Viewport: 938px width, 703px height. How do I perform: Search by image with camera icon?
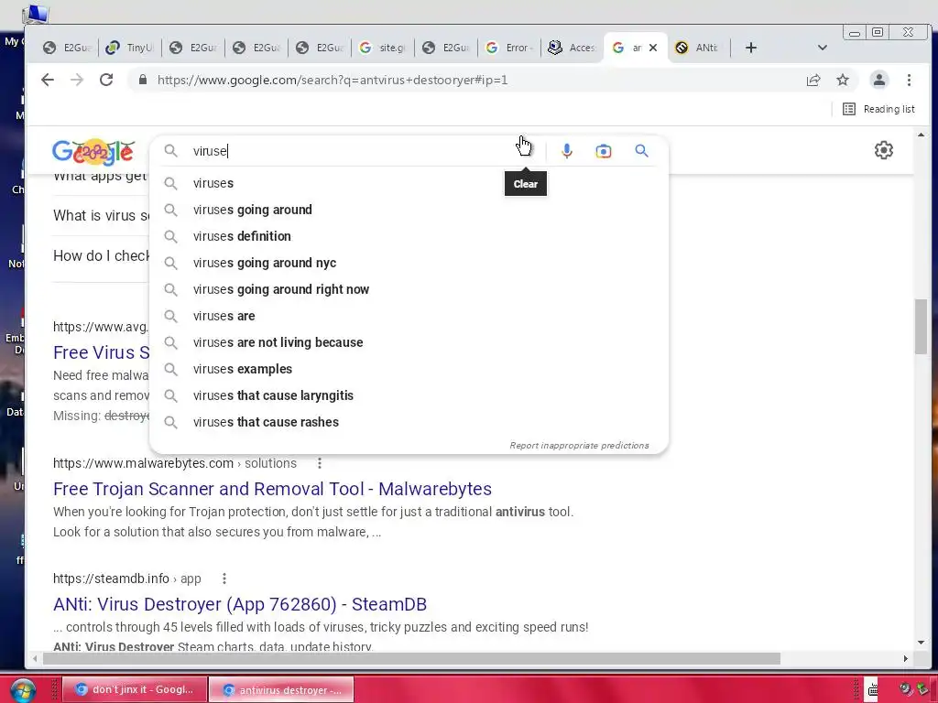click(603, 151)
